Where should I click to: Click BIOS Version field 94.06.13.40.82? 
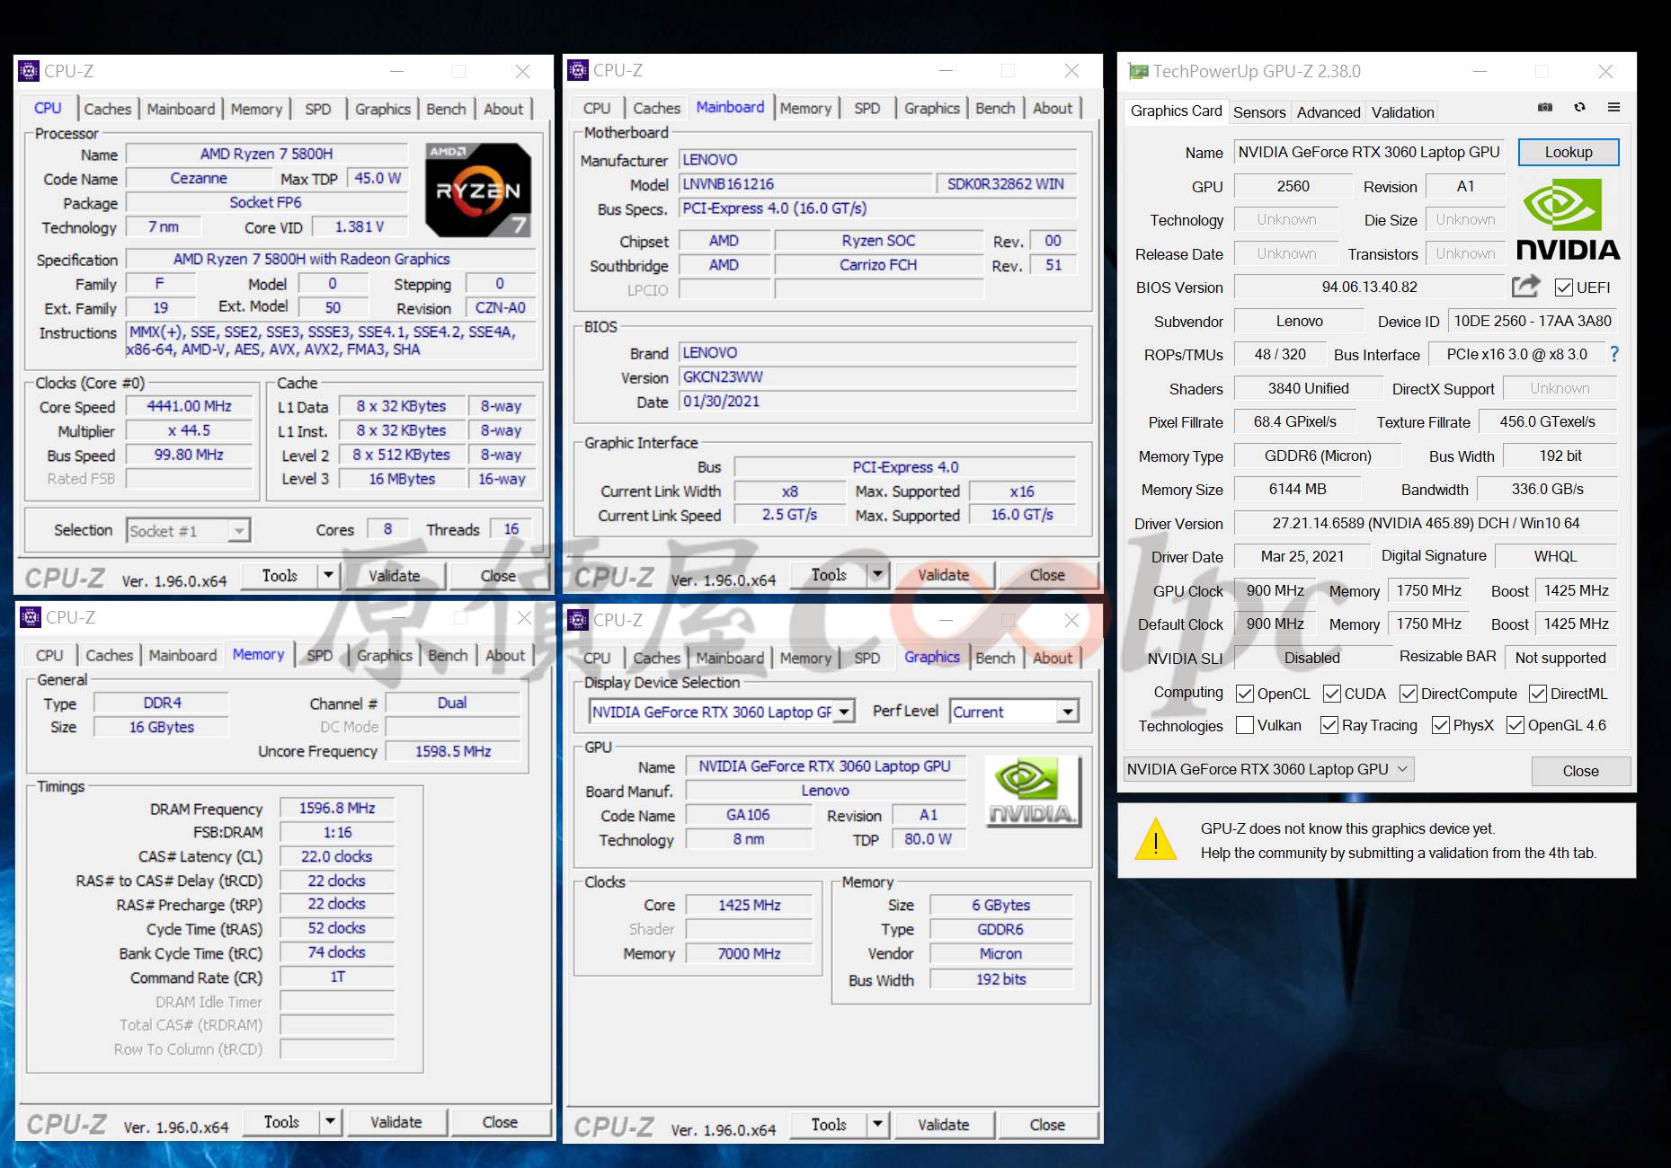1369,288
